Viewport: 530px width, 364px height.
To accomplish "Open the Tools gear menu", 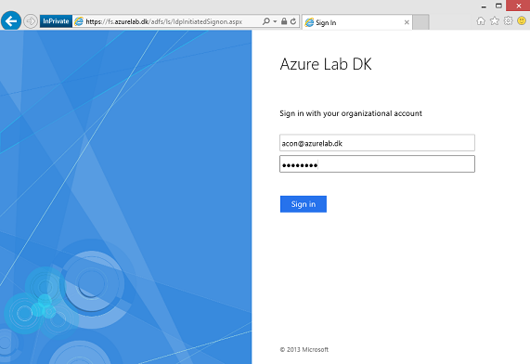I will pyautogui.click(x=508, y=21).
